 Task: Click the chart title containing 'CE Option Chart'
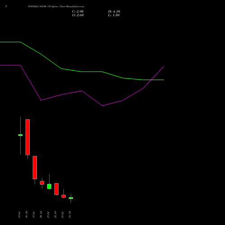pos(56,7)
